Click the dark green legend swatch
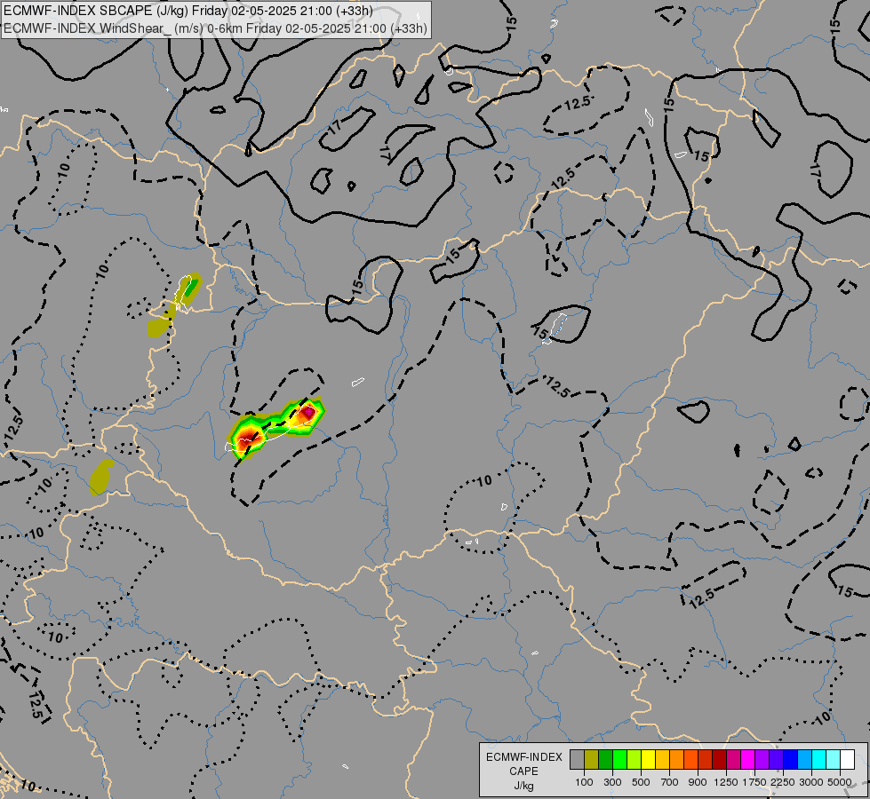Image resolution: width=870 pixels, height=799 pixels. coord(605,759)
